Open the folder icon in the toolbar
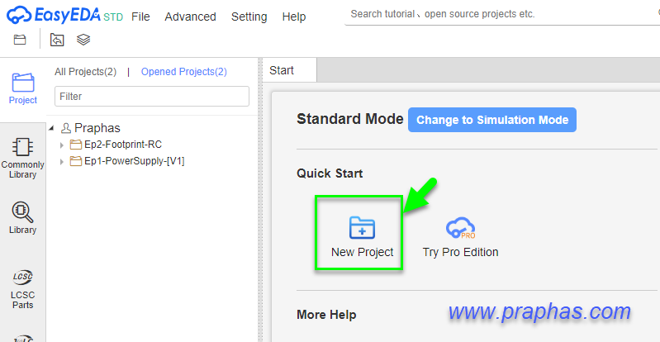 point(20,40)
